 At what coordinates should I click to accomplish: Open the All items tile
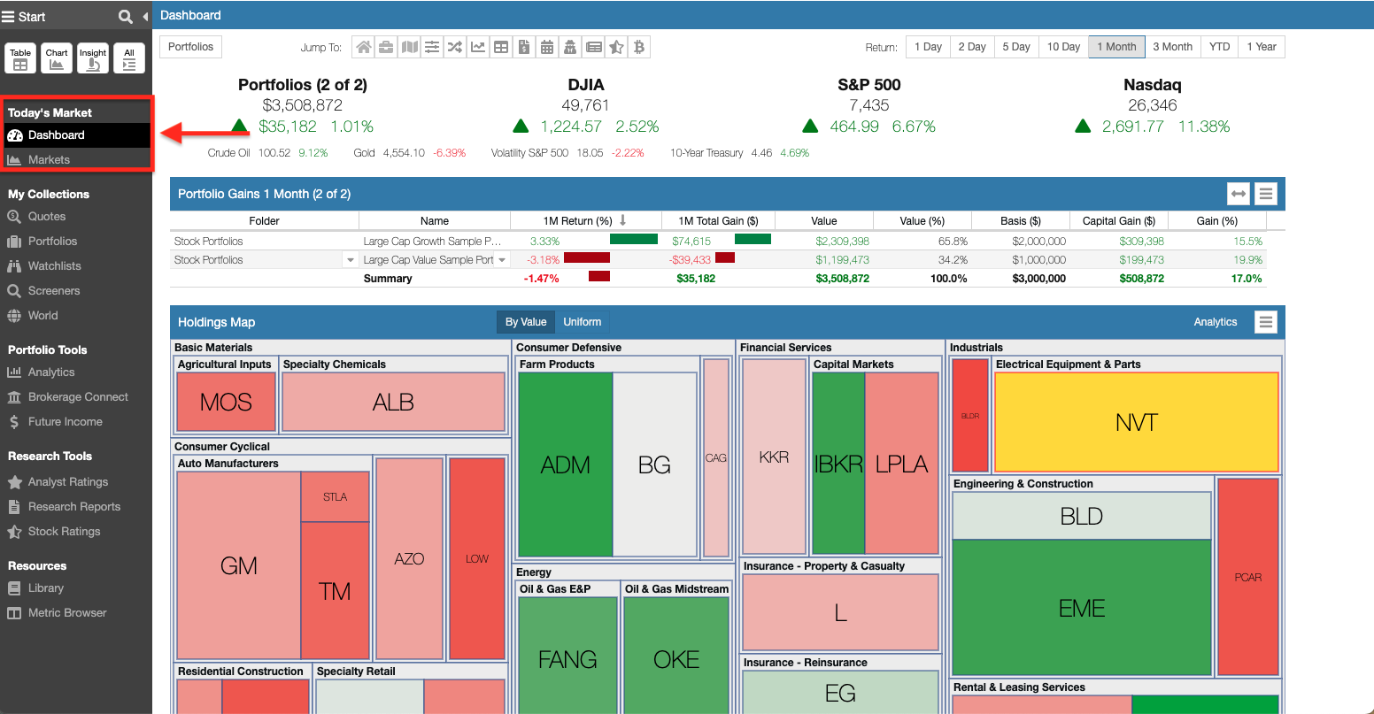pos(129,58)
